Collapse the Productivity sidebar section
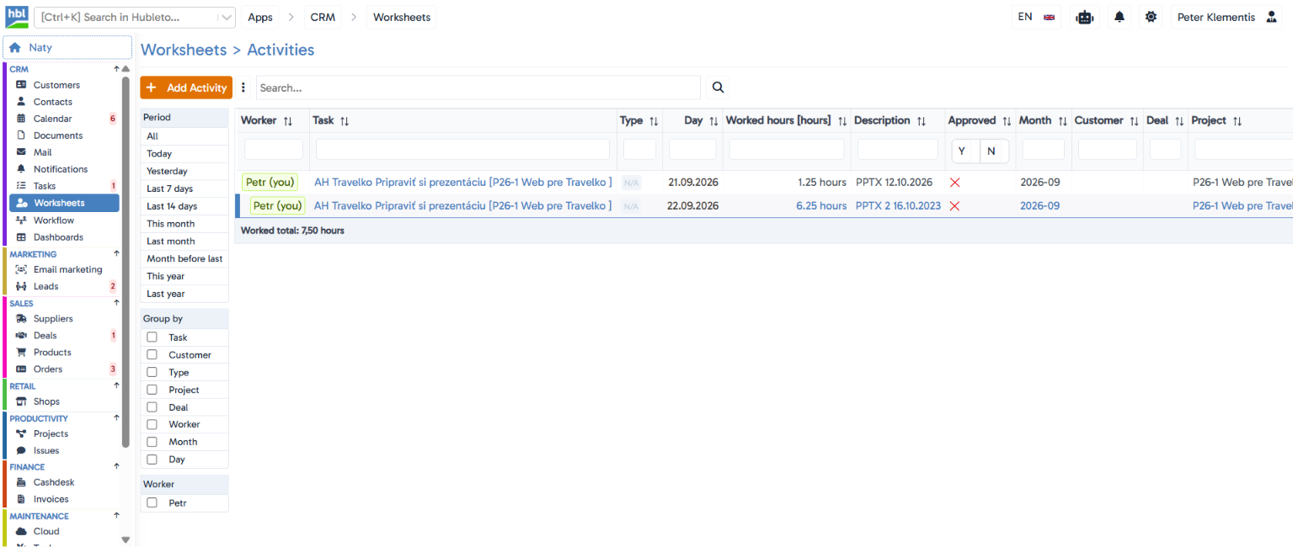 (x=117, y=417)
